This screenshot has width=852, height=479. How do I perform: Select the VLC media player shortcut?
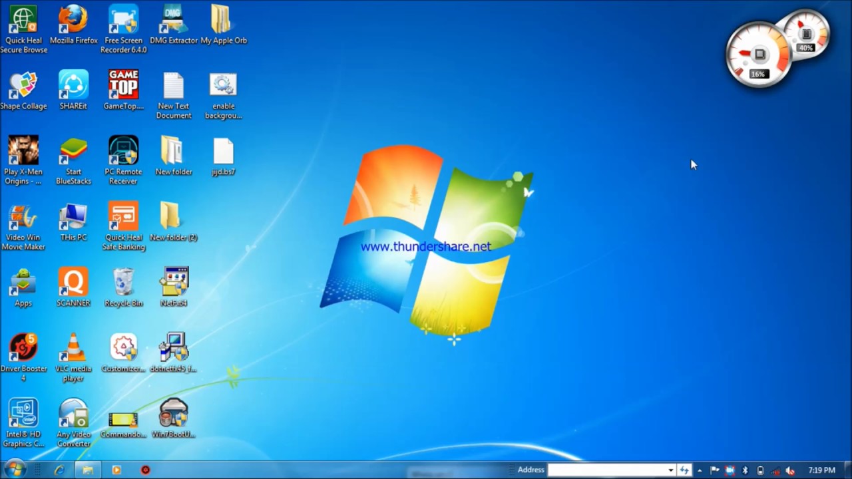(x=73, y=358)
